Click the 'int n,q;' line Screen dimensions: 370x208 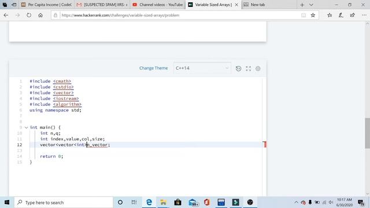click(x=50, y=133)
